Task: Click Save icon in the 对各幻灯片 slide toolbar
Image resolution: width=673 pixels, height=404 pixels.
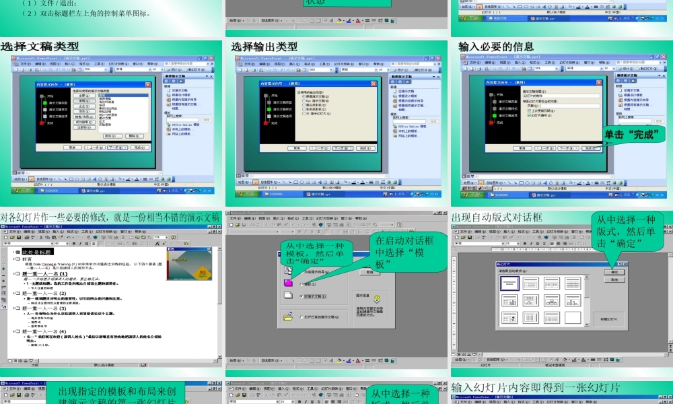Action: (19, 238)
